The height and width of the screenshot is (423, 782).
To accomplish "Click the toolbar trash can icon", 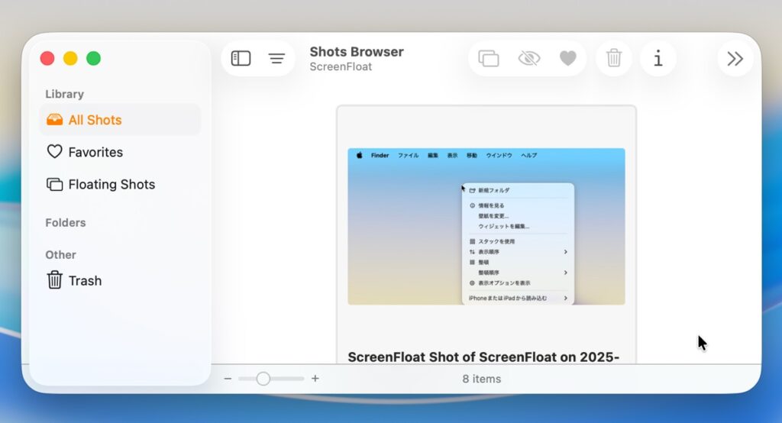I will pyautogui.click(x=614, y=59).
